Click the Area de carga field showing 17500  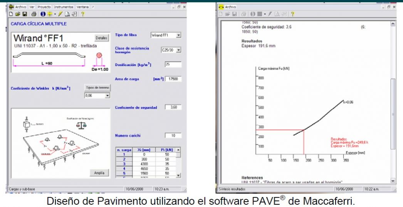coord(173,79)
